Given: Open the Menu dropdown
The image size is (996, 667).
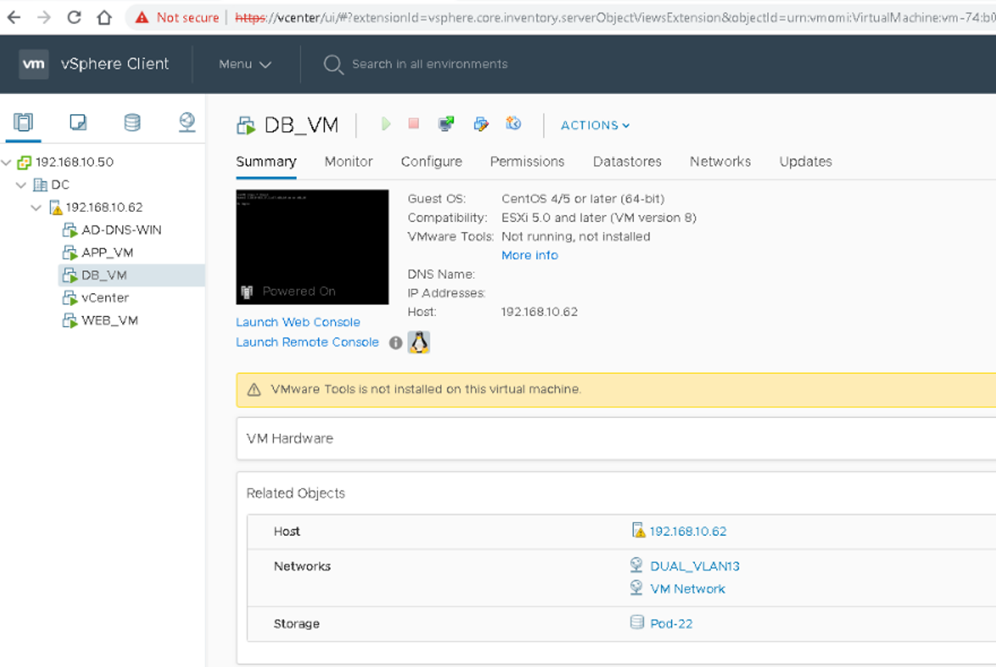Looking at the screenshot, I should 245,64.
